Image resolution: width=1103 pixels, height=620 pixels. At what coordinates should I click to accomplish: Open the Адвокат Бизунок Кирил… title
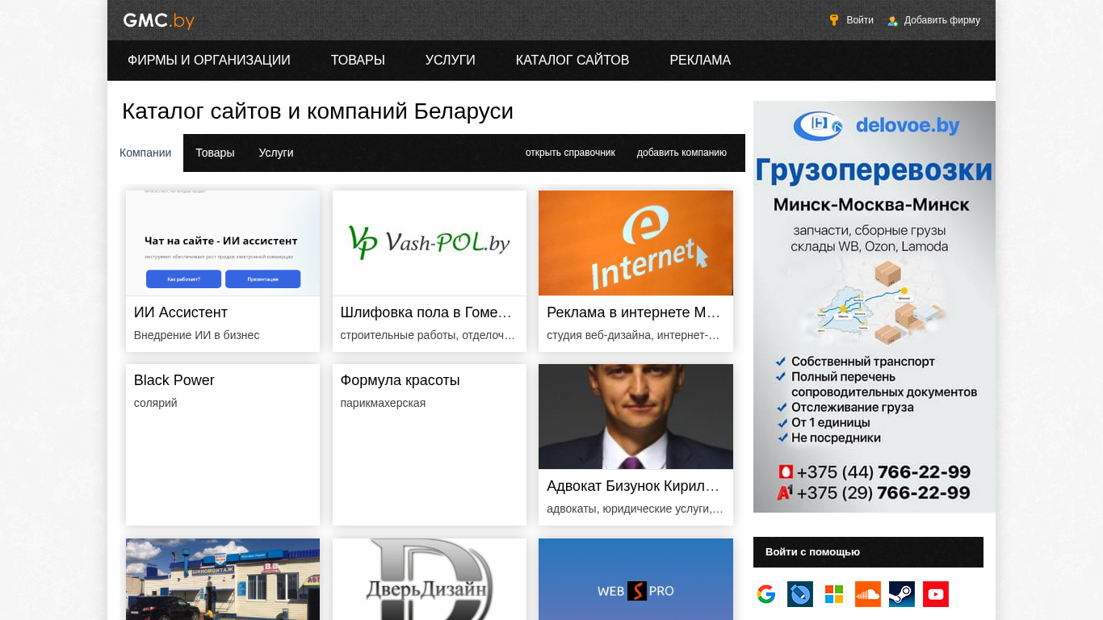click(x=633, y=486)
